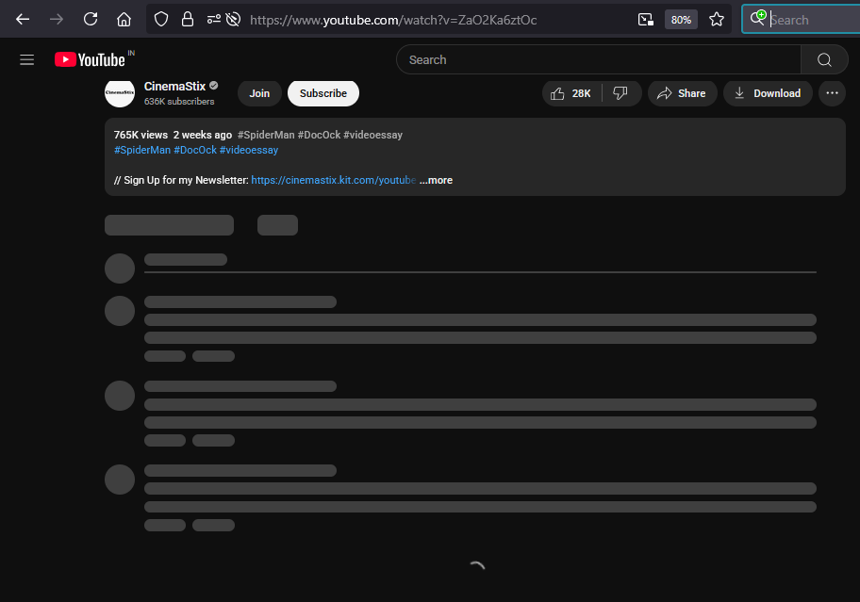Open the blue #DocOck hashtag
The width and height of the screenshot is (860, 602).
click(x=194, y=150)
